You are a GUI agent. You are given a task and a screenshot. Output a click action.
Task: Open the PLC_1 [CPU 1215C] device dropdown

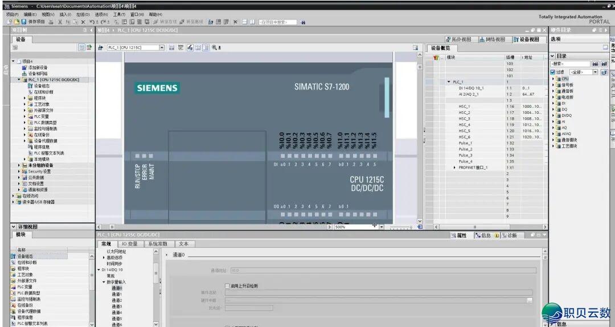162,47
